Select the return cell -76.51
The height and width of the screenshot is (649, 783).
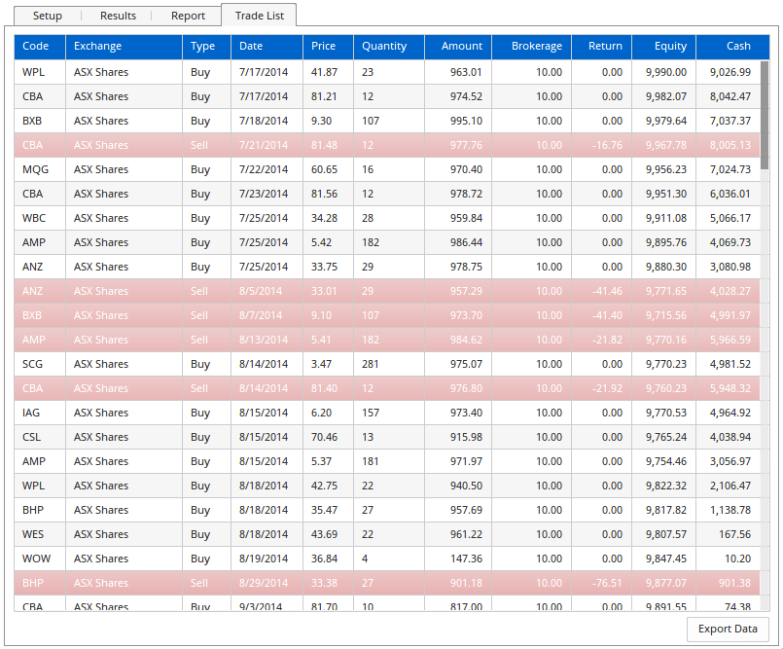(x=602, y=583)
